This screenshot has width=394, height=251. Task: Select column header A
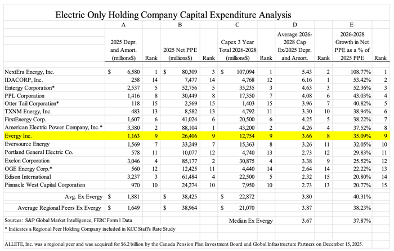coord(123,25)
